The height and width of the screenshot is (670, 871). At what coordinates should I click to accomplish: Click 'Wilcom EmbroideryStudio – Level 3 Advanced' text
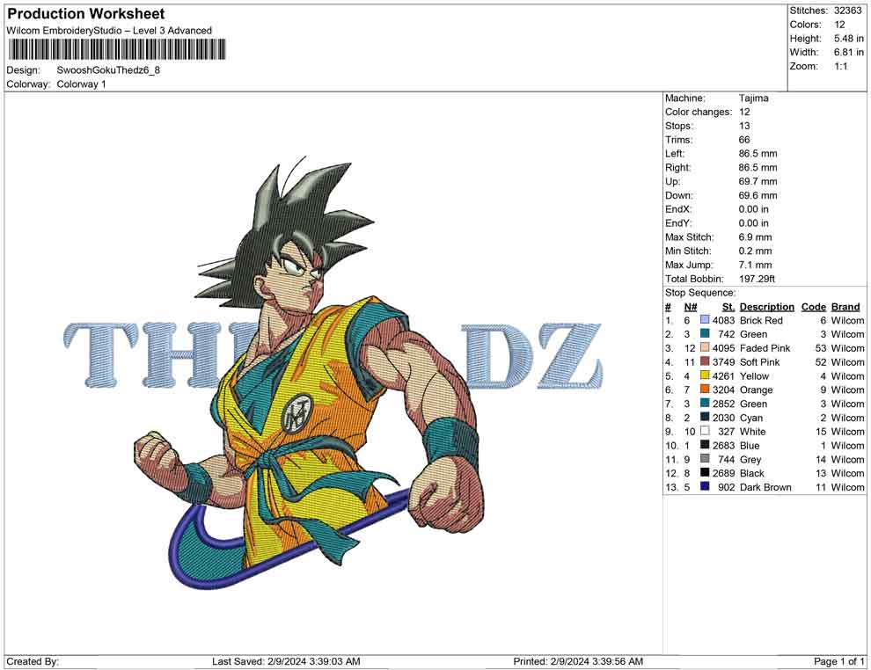click(109, 31)
